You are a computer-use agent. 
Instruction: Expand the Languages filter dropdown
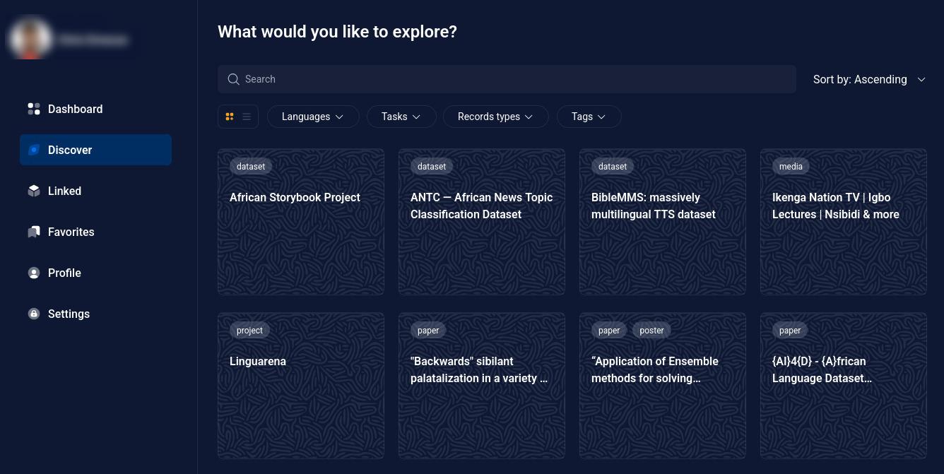(x=313, y=117)
